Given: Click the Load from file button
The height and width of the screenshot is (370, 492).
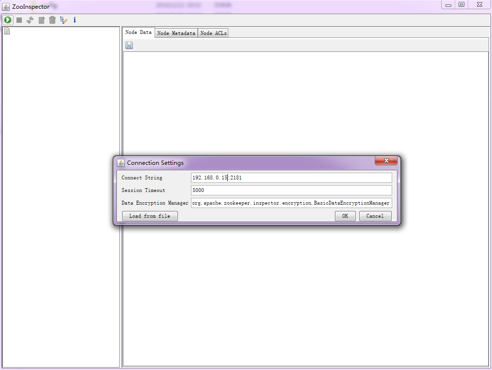Looking at the screenshot, I should click(x=150, y=216).
